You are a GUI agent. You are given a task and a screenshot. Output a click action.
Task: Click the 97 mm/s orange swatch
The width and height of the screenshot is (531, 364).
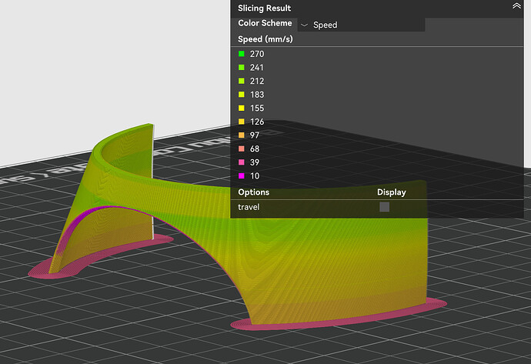[x=242, y=135]
